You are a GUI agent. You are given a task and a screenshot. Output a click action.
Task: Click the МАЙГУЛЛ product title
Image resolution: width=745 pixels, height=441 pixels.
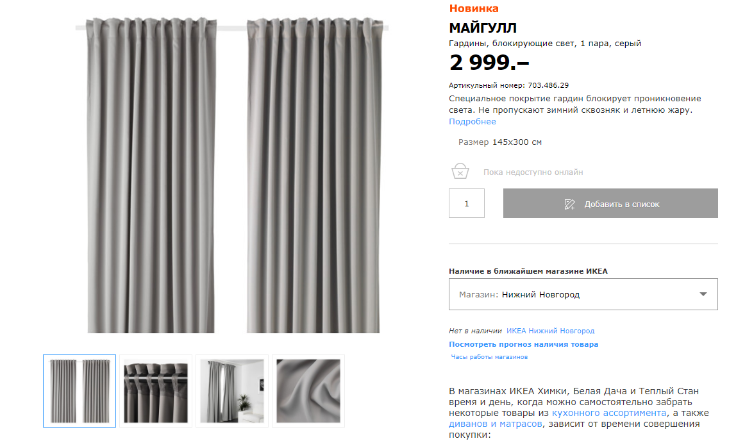483,28
